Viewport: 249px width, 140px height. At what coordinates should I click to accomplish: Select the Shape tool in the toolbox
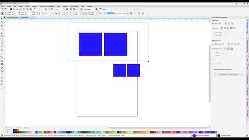(x=2, y=22)
